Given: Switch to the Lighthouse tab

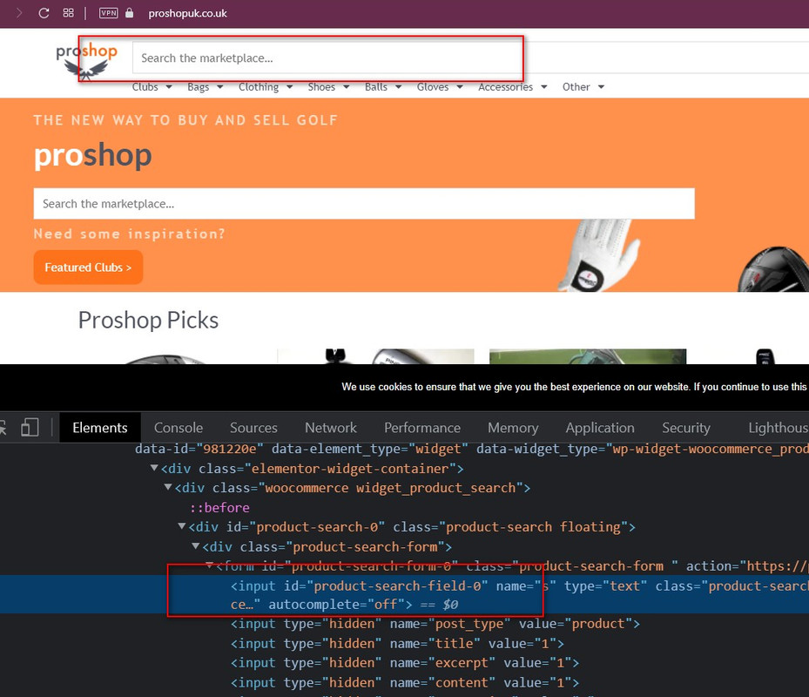Looking at the screenshot, I should pos(778,428).
